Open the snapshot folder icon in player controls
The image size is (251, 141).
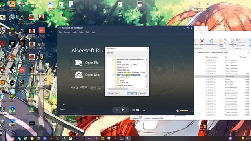click(x=138, y=110)
